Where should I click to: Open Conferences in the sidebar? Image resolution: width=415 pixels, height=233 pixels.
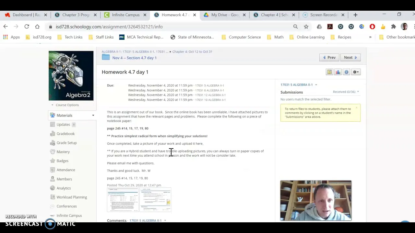pyautogui.click(x=66, y=206)
